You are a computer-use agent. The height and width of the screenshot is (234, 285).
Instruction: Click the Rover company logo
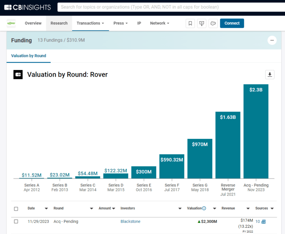(x=11, y=23)
